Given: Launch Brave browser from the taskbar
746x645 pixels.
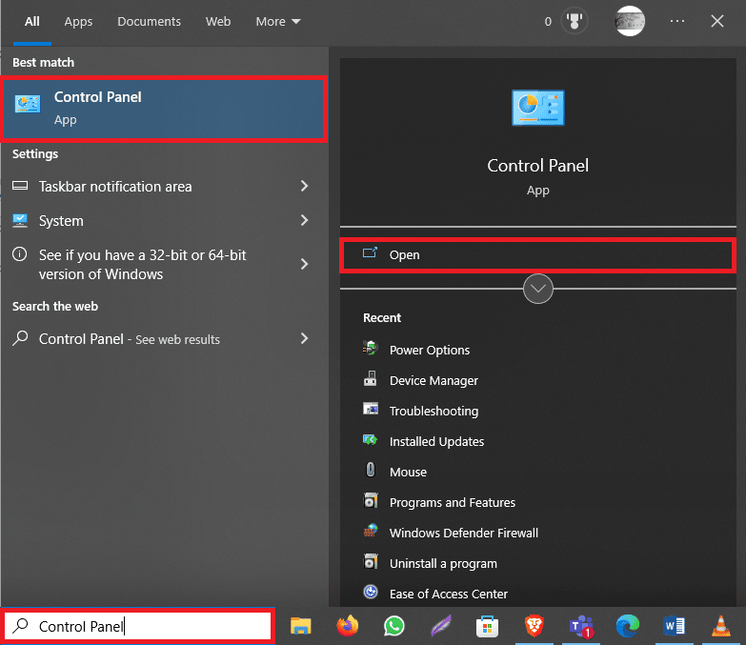Looking at the screenshot, I should point(534,626).
